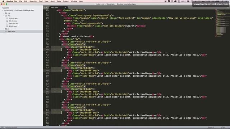Open the View menu
This screenshot has height=129, width=230.
tap(46, 1)
